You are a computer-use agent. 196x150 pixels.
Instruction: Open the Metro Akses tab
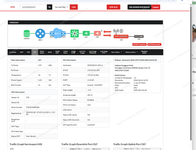[42, 52]
